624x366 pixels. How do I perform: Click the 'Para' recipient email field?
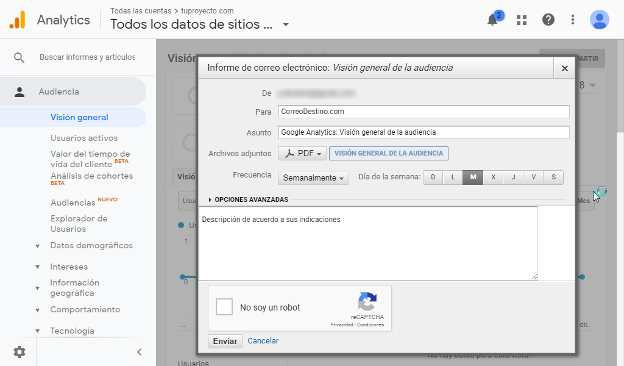[423, 112]
